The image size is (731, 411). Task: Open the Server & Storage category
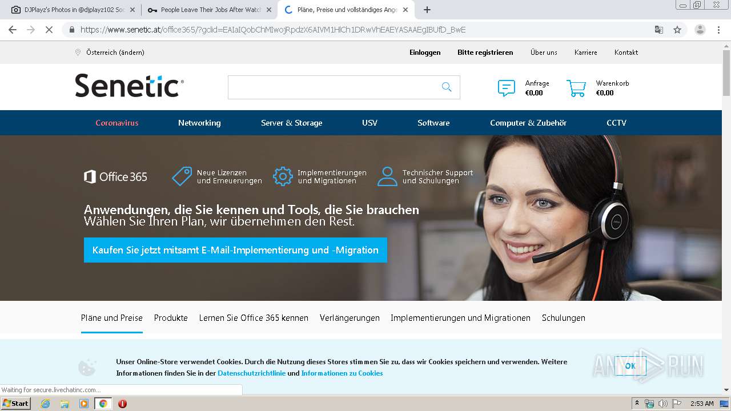(292, 123)
